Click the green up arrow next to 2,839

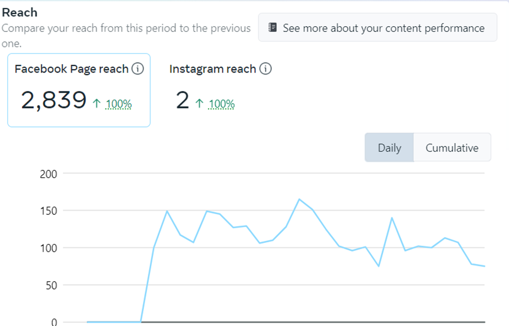(96, 104)
